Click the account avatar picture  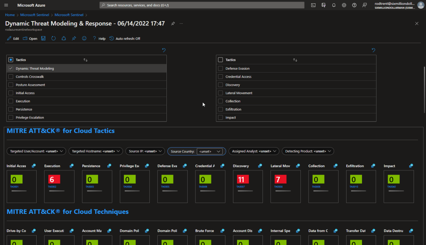pos(421,5)
